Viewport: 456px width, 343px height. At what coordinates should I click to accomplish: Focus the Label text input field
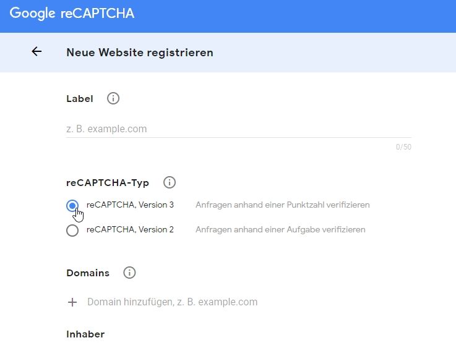pos(238,129)
